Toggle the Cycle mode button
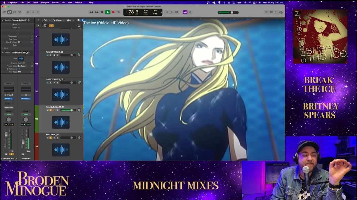The height and width of the screenshot is (200, 357). tap(119, 12)
